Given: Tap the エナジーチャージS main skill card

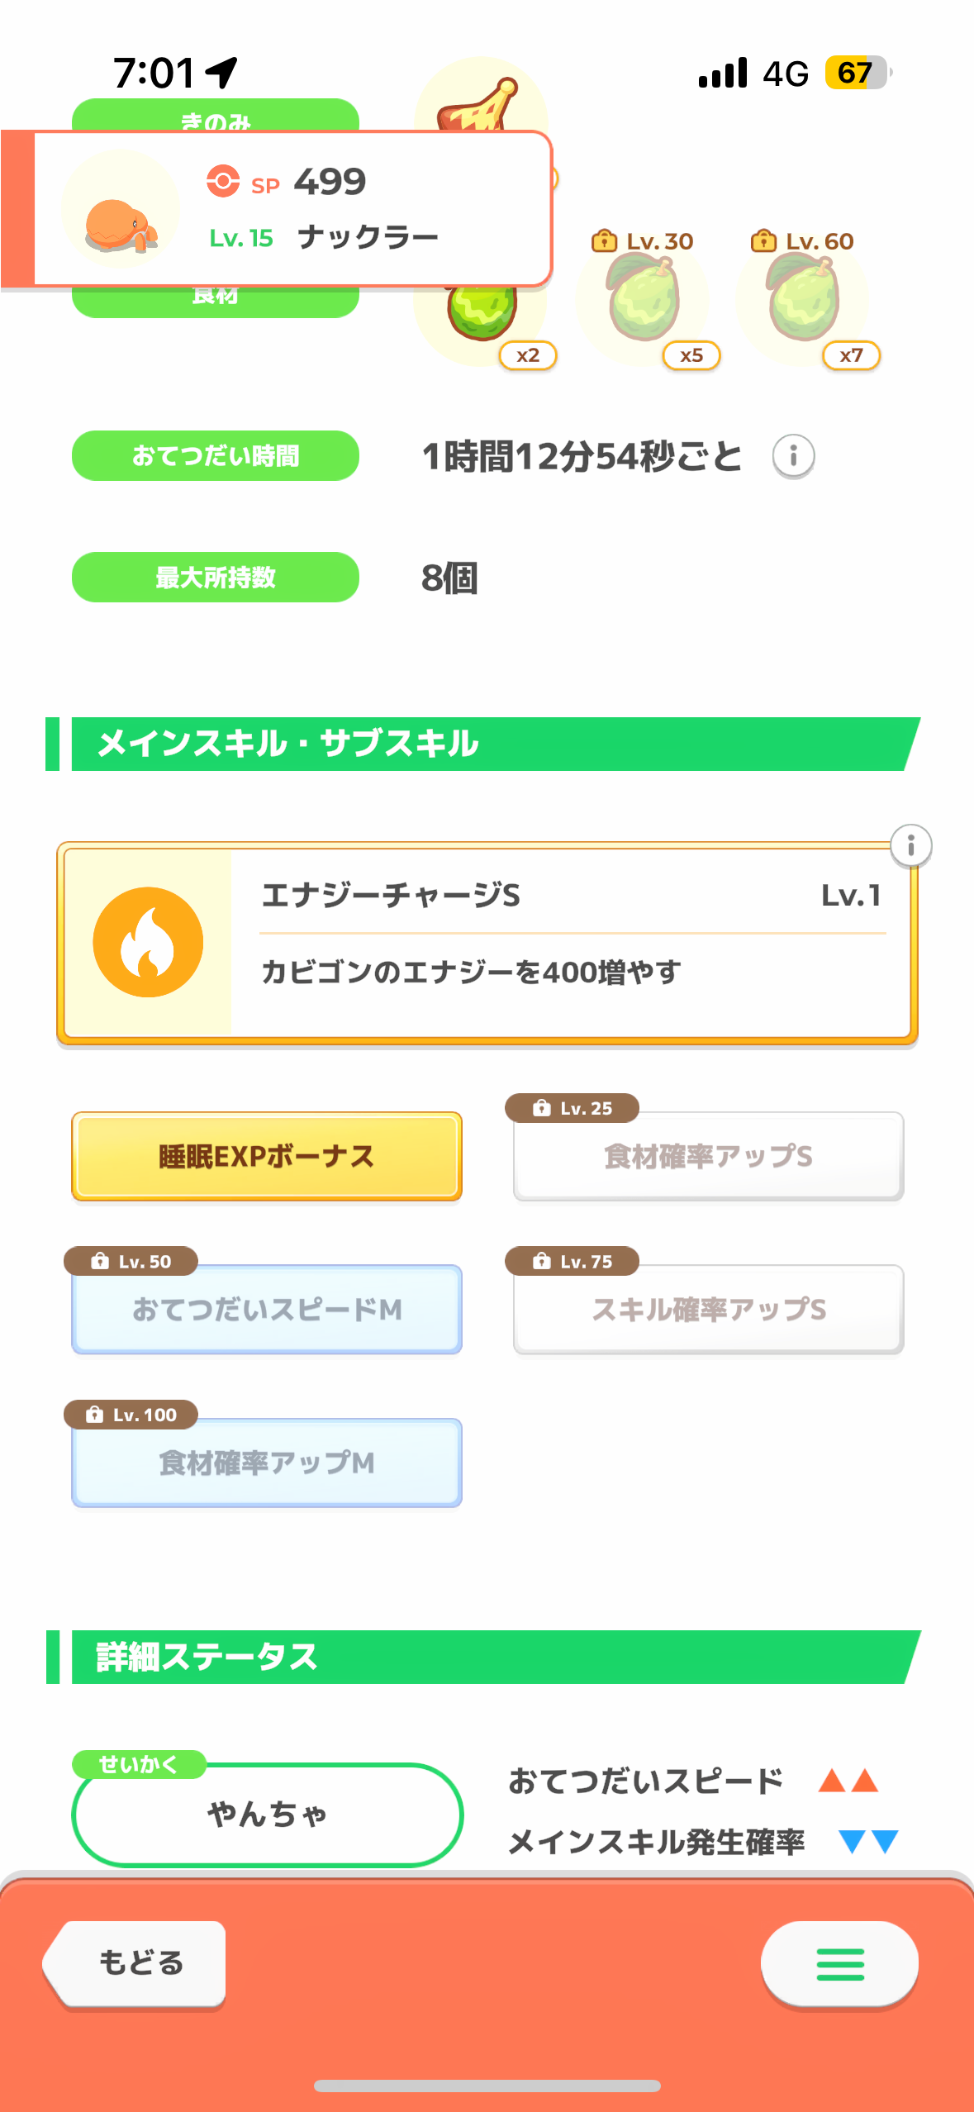Looking at the screenshot, I should coord(570,942).
